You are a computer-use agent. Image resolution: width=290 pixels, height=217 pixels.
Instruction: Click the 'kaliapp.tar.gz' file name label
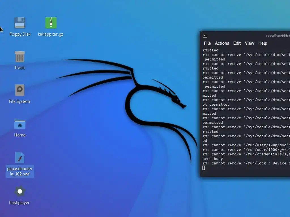pyautogui.click(x=50, y=34)
